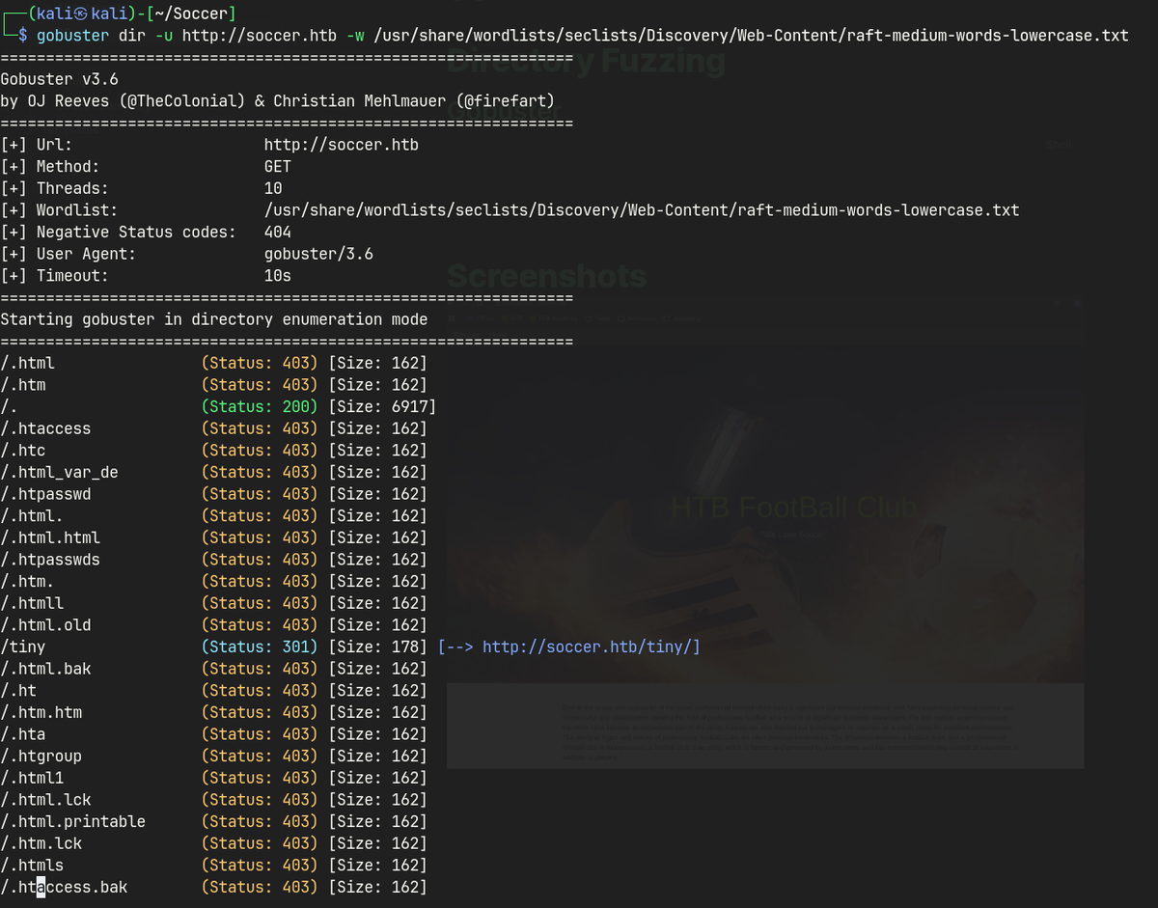Select the "10s" timeout value

point(278,275)
